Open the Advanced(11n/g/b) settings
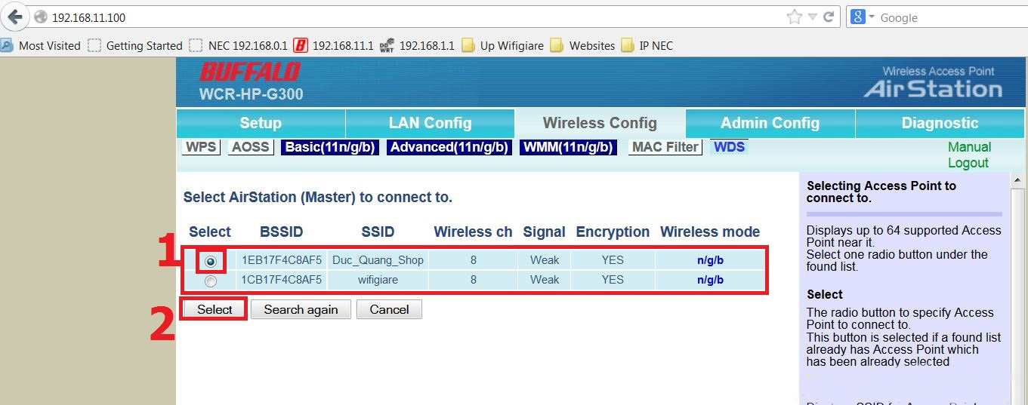 pyautogui.click(x=449, y=147)
